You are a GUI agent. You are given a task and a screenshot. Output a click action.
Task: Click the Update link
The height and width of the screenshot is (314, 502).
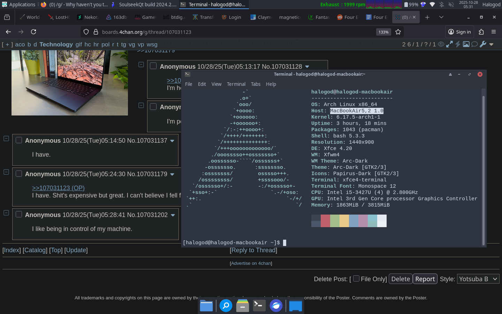(x=76, y=250)
